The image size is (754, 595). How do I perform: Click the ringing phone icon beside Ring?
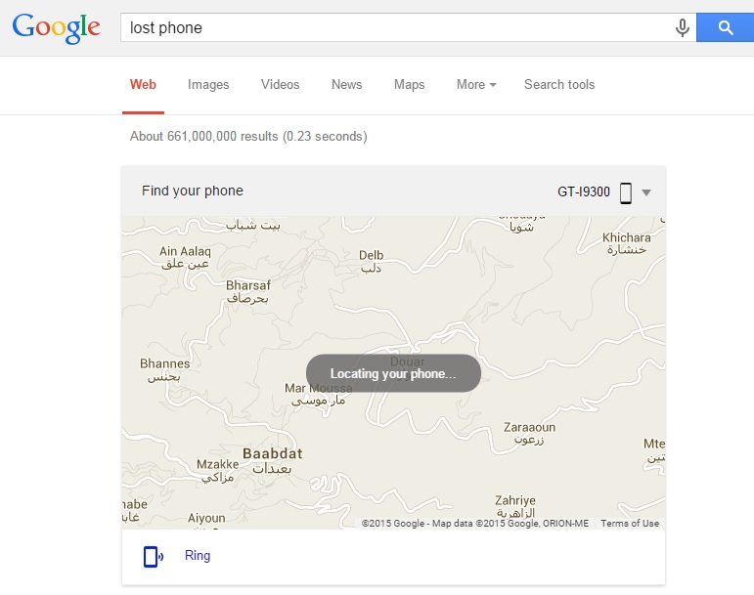[154, 557]
